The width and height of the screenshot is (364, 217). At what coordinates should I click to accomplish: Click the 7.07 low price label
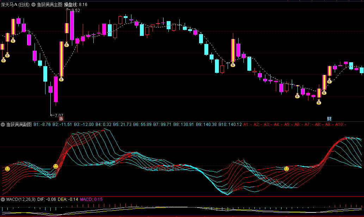(x=59, y=115)
